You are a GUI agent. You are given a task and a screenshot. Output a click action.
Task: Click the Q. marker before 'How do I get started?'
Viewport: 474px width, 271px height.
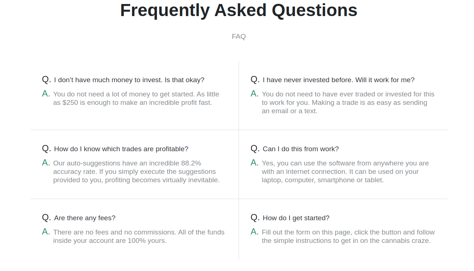click(x=255, y=218)
